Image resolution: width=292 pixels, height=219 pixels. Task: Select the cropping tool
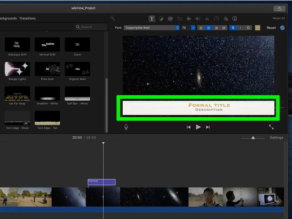(x=180, y=19)
